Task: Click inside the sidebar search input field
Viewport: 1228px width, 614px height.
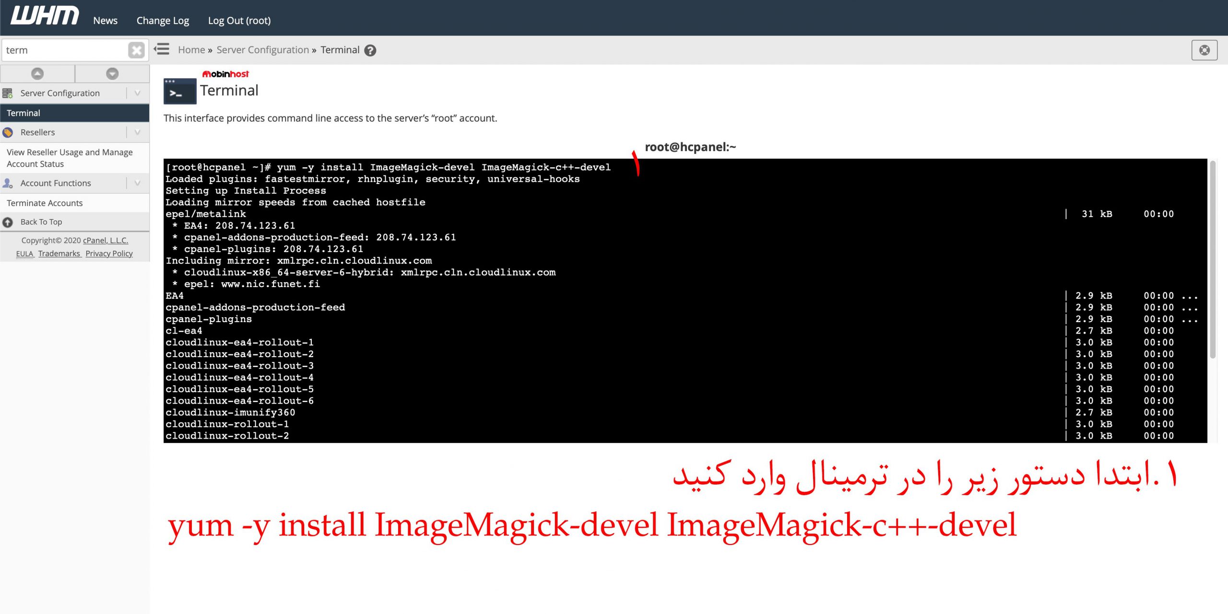Action: 62,49
